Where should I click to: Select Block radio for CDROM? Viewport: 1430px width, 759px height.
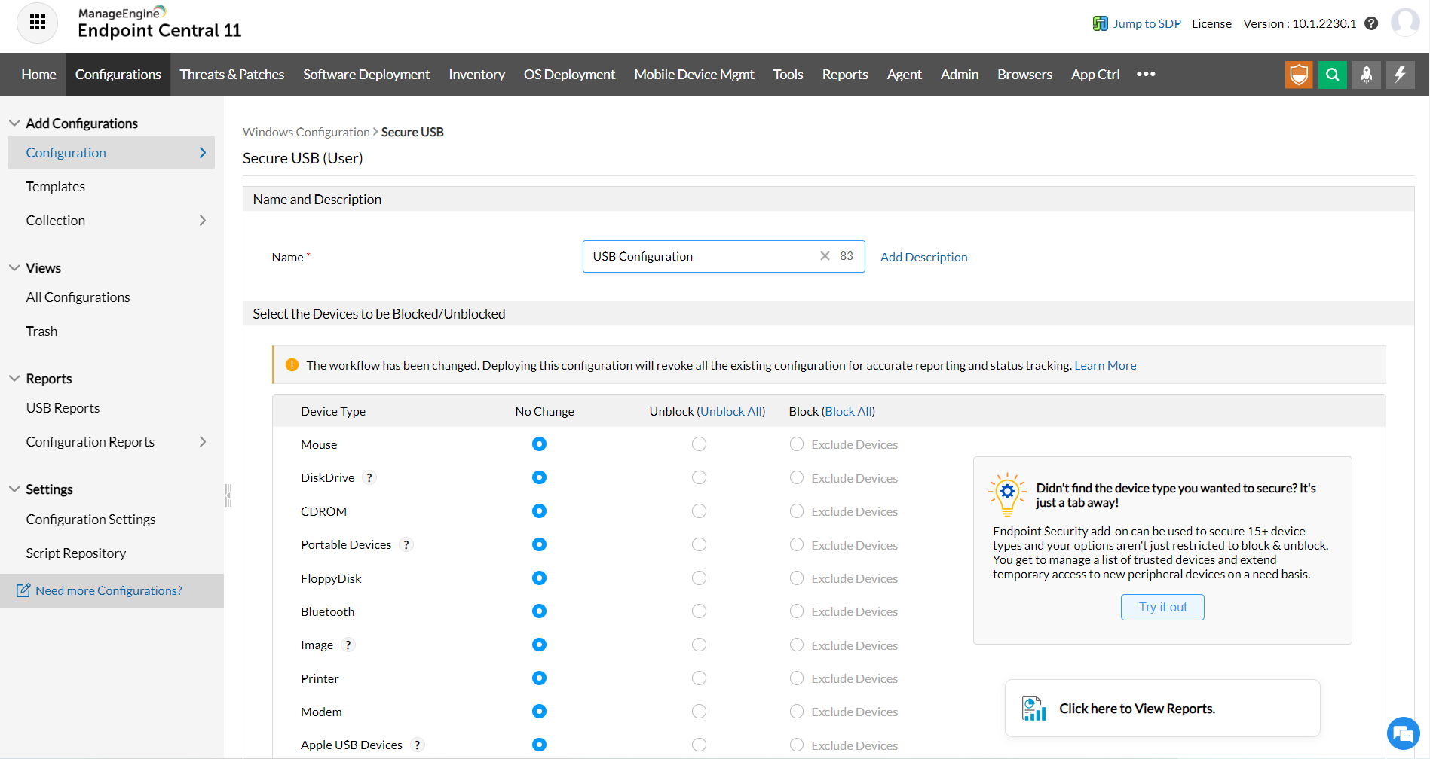(x=796, y=511)
